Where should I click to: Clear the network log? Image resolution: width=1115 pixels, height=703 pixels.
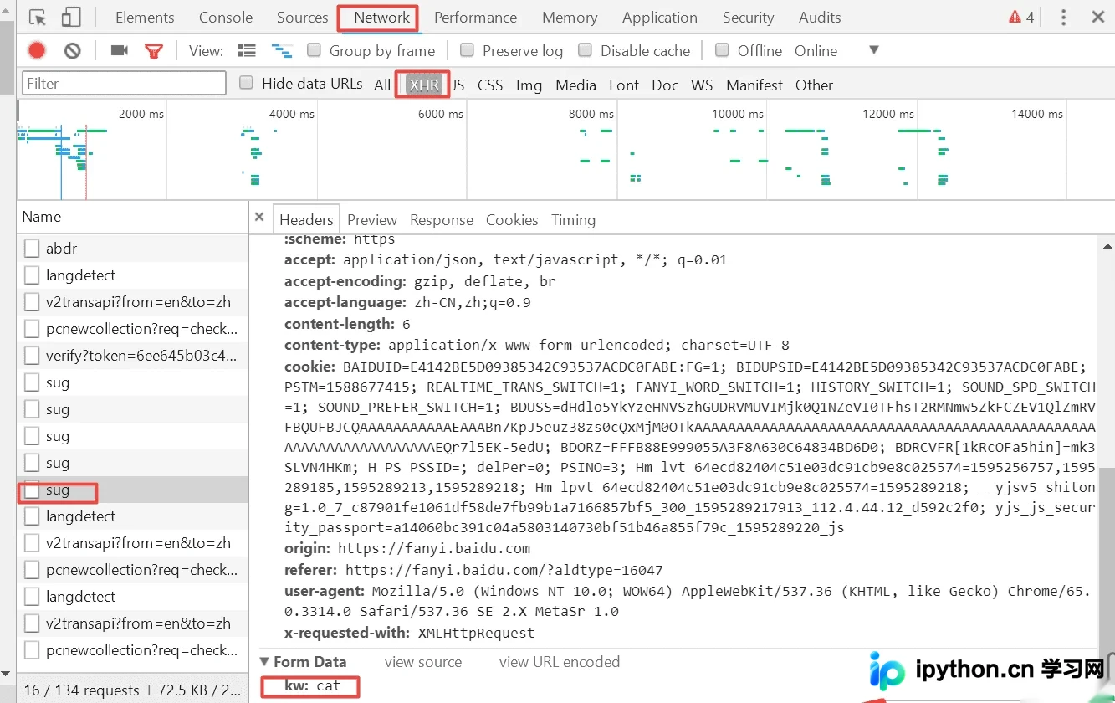click(73, 51)
